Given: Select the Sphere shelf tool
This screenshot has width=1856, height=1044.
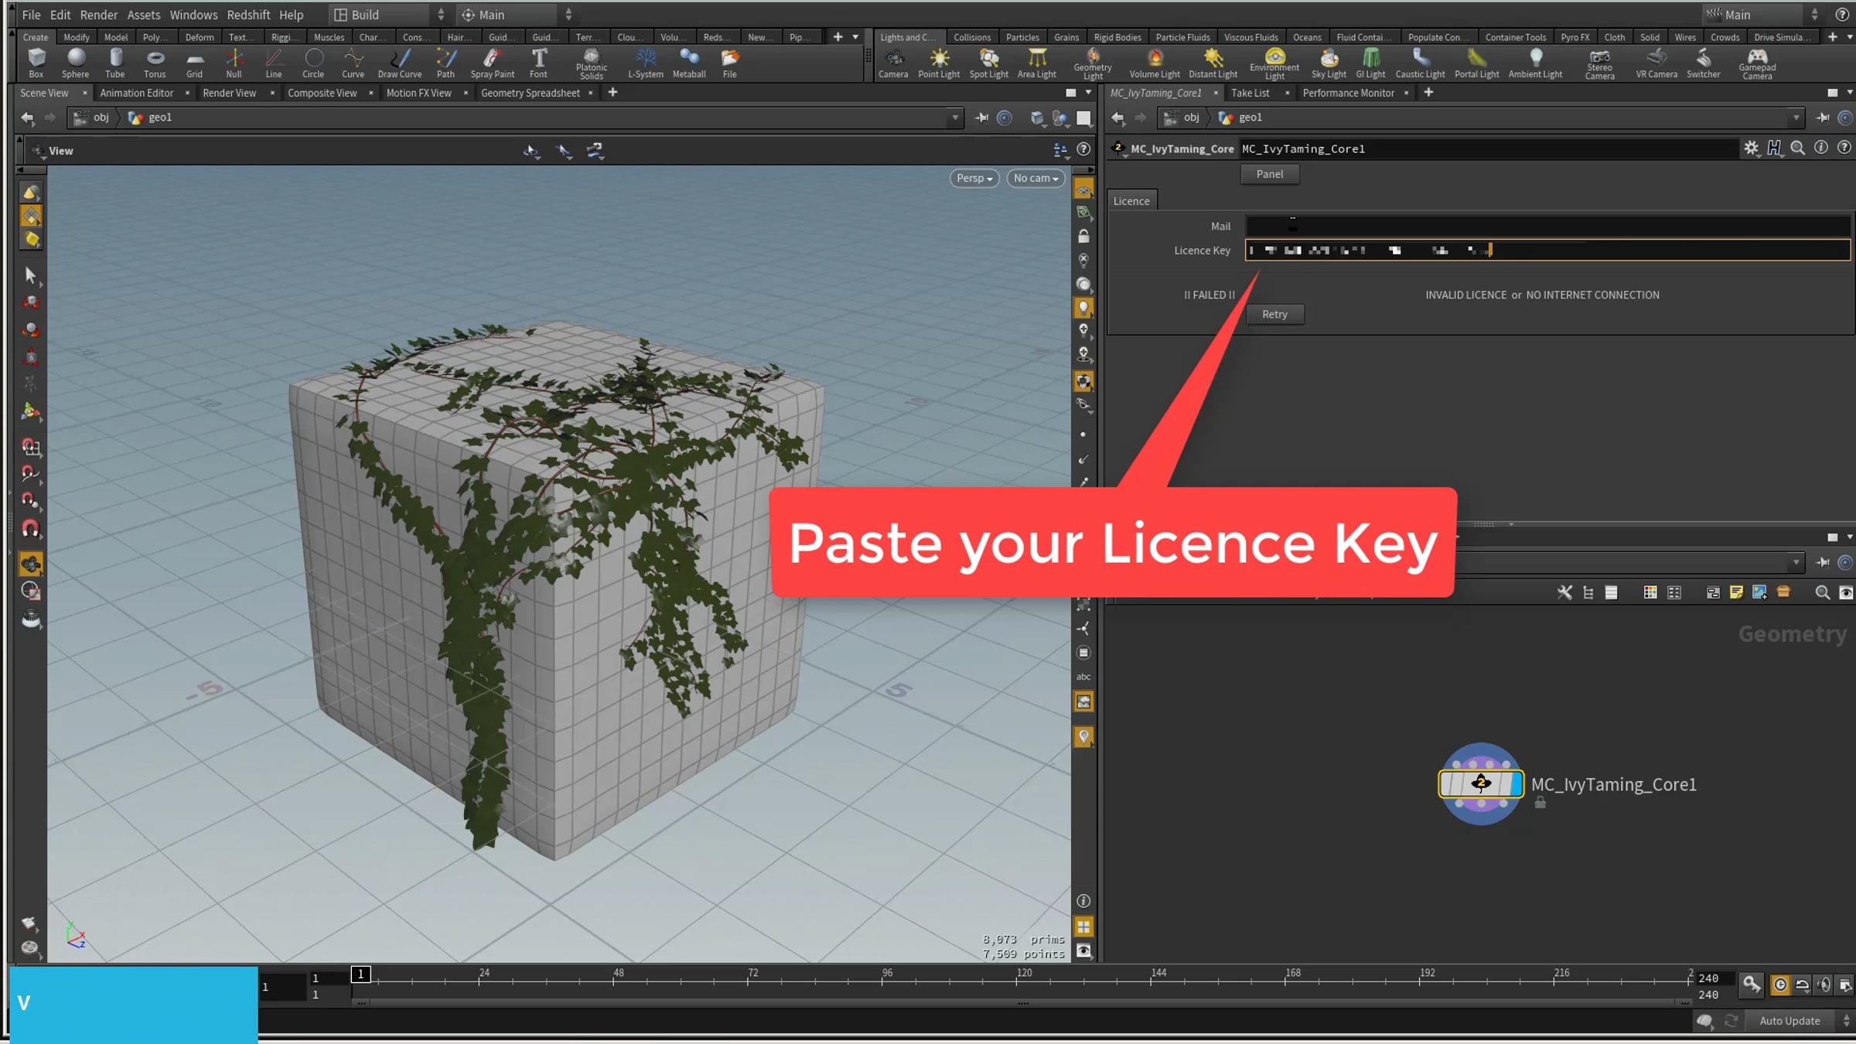Looking at the screenshot, I should (x=75, y=63).
